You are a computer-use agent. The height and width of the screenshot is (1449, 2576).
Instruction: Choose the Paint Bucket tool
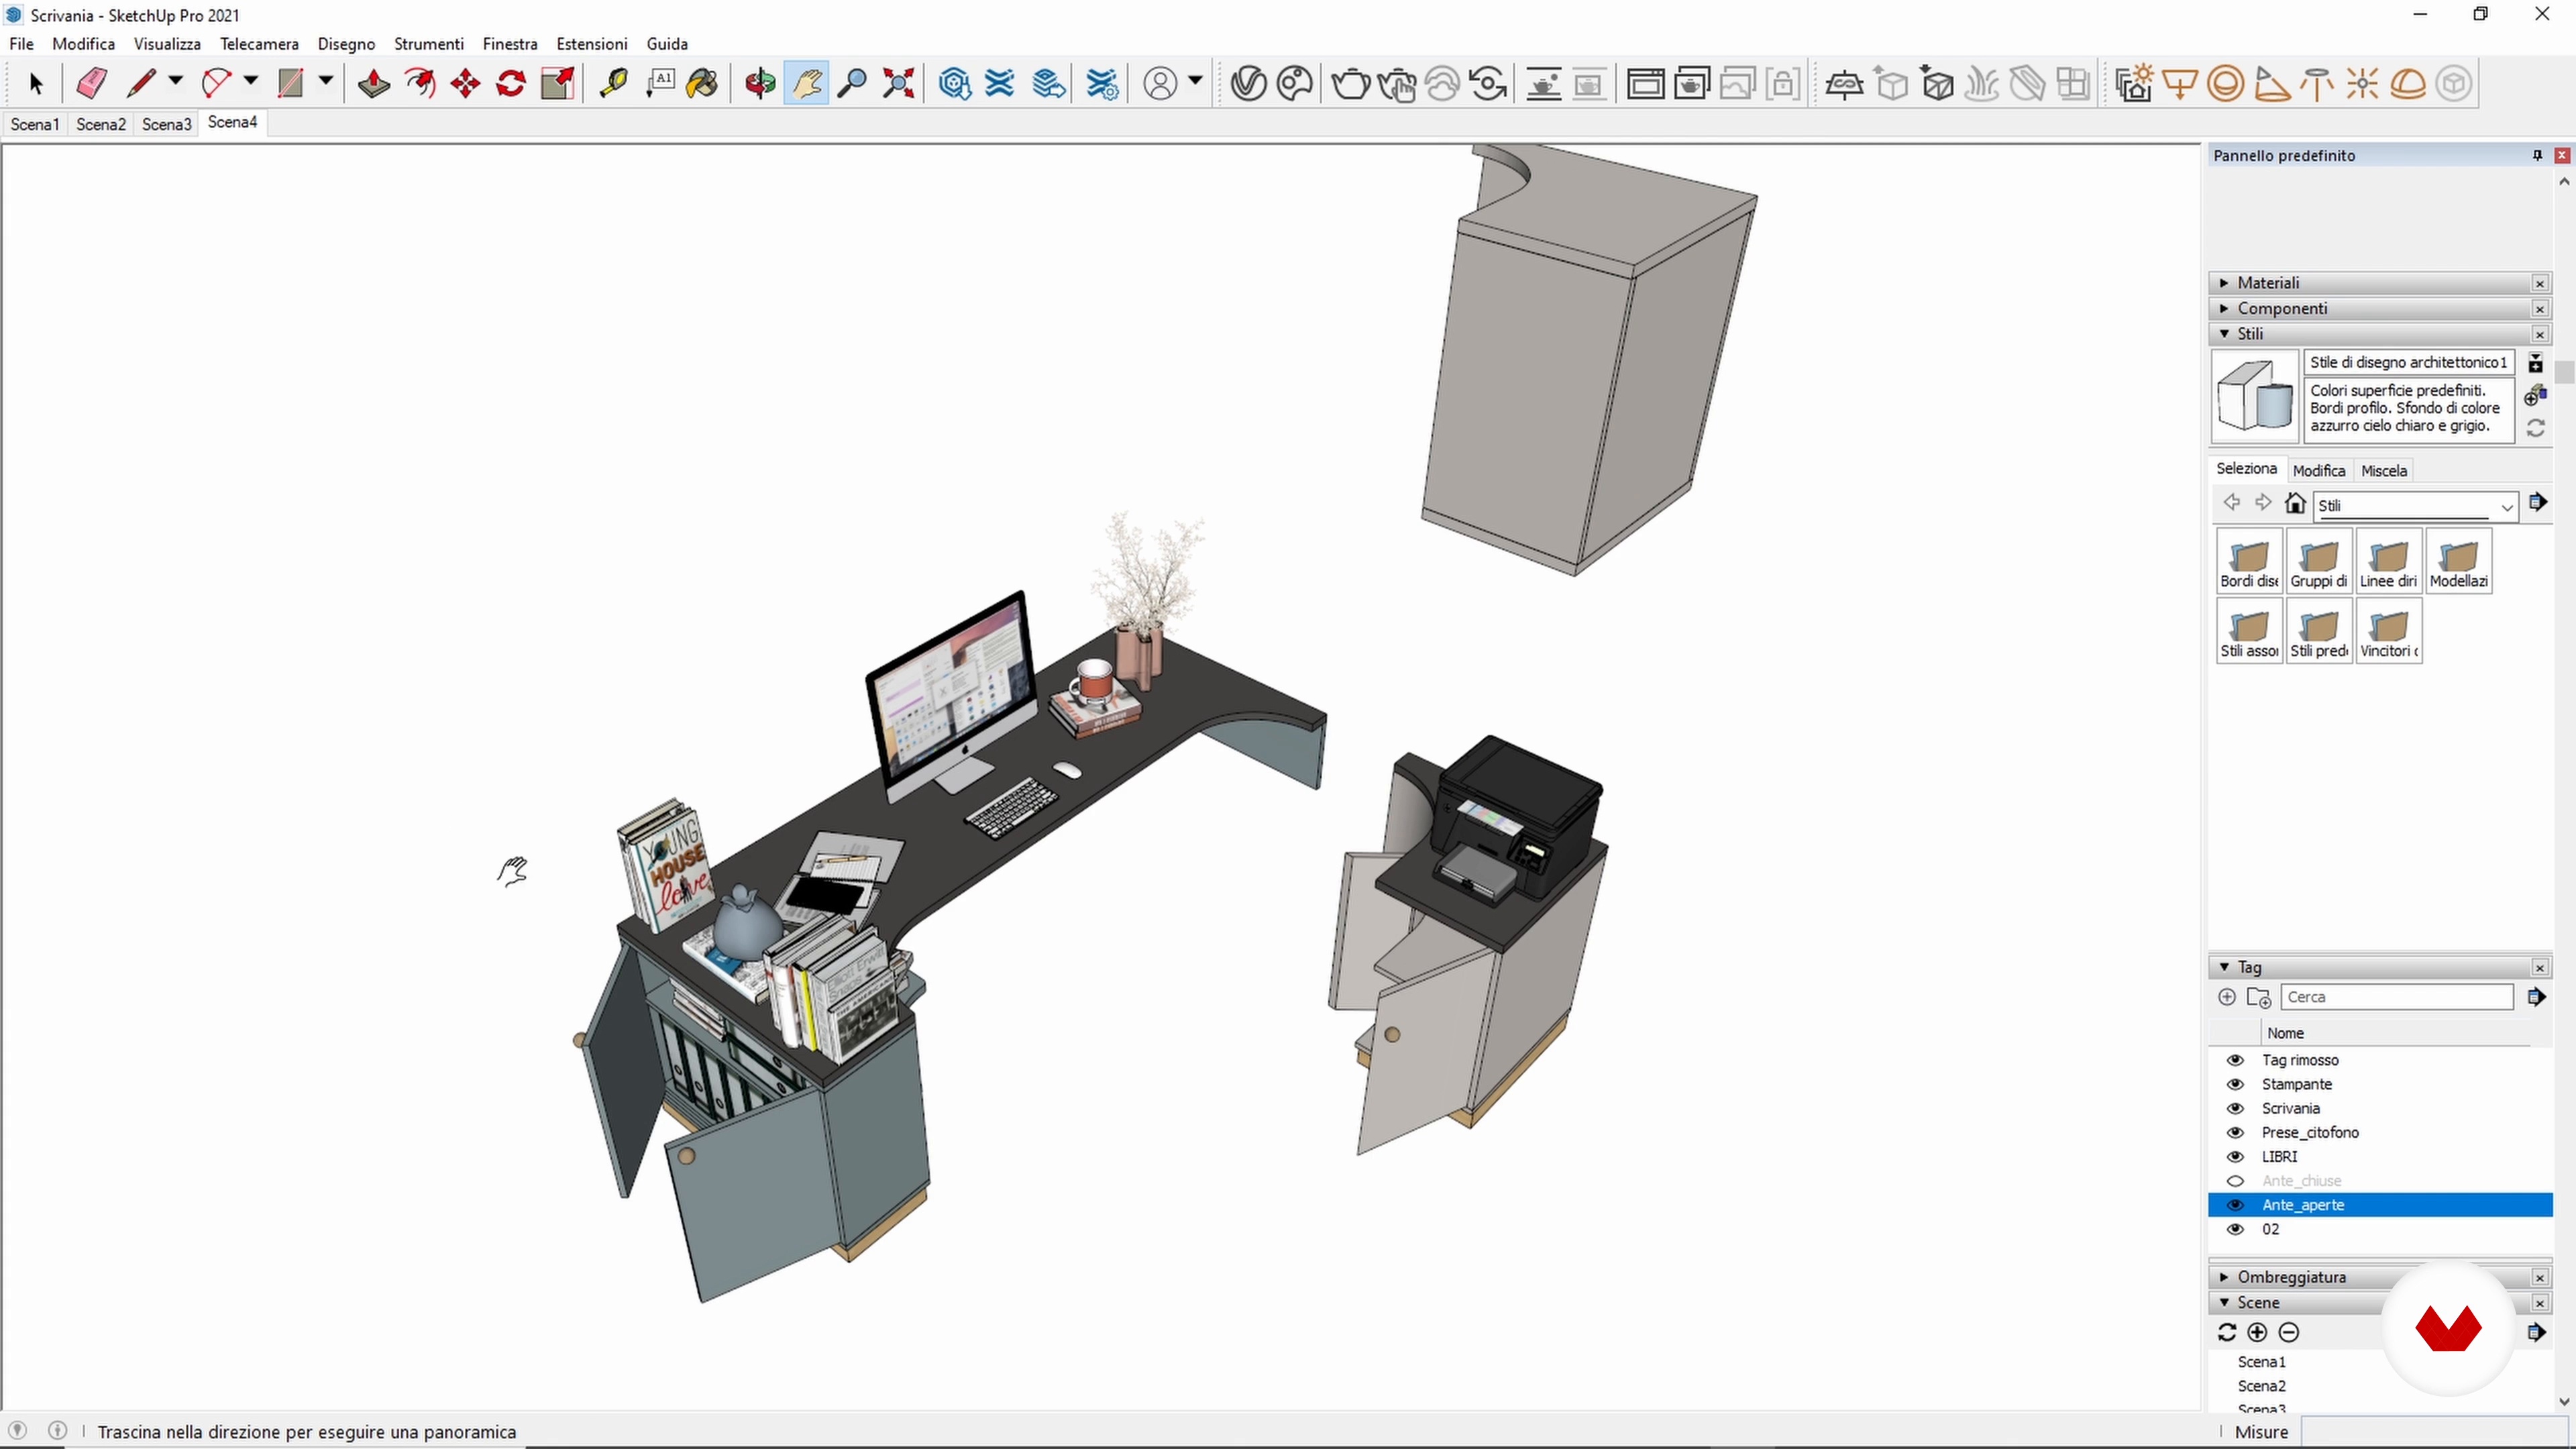pyautogui.click(x=703, y=84)
